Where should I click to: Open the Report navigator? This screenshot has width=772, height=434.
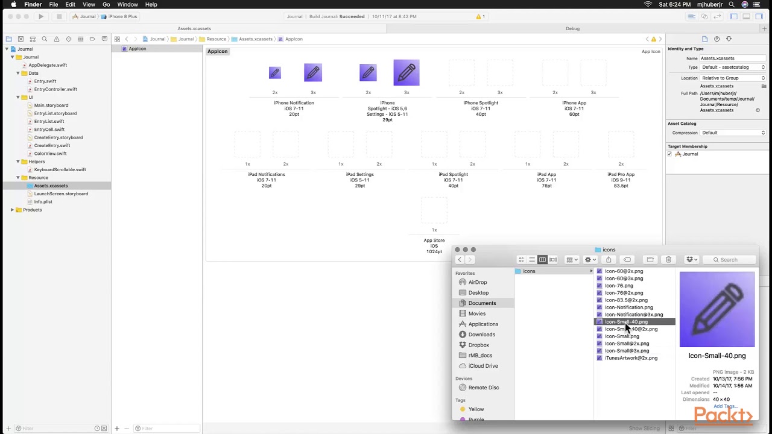tap(104, 39)
